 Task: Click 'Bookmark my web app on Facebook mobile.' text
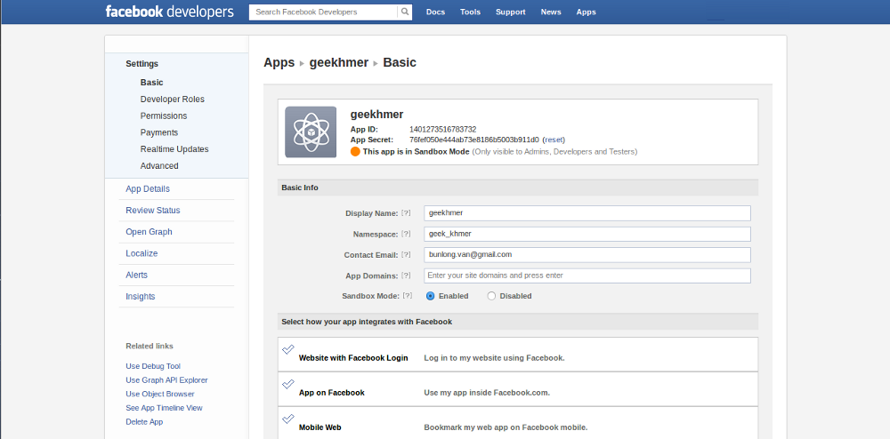pos(506,427)
